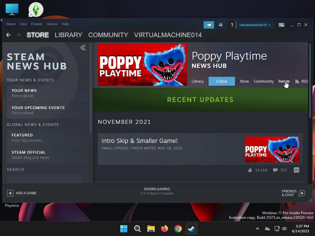Open the Poppy Playtime Library link
The height and width of the screenshot is (236, 315).
[197, 81]
